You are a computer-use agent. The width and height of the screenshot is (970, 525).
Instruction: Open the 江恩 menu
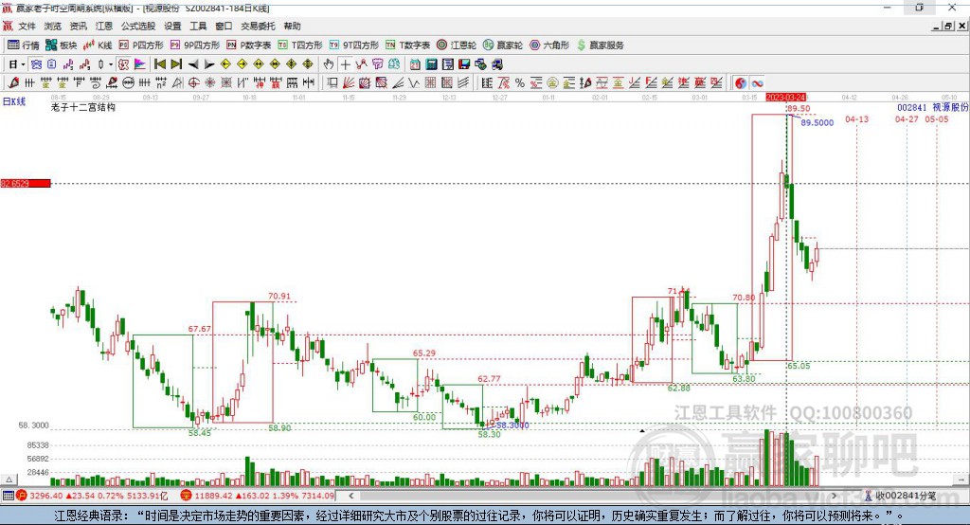(x=104, y=26)
